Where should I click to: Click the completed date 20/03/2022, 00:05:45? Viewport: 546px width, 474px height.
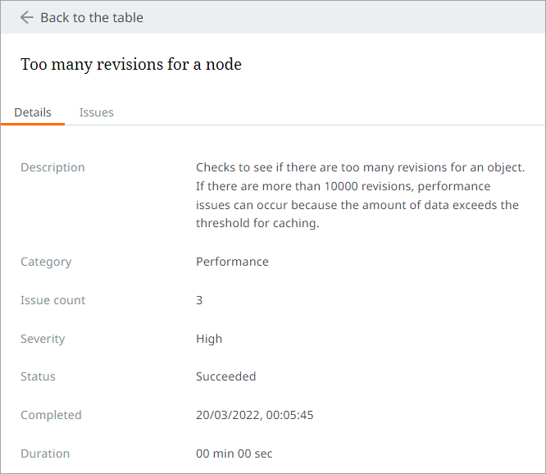[x=254, y=415]
